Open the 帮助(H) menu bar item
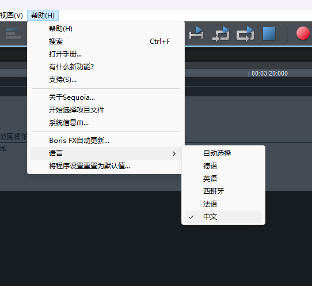This screenshot has width=312, height=286. [43, 16]
